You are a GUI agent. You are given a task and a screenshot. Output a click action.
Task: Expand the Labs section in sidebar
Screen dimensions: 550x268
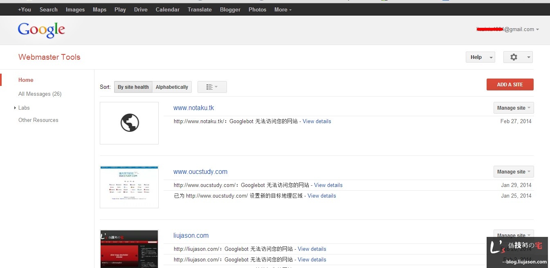click(24, 108)
